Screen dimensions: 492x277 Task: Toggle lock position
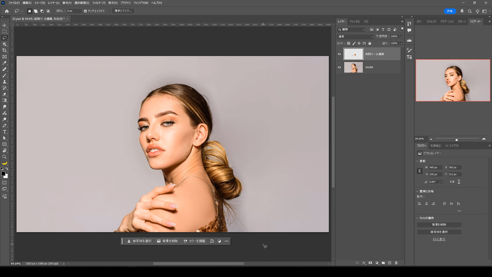click(359, 43)
